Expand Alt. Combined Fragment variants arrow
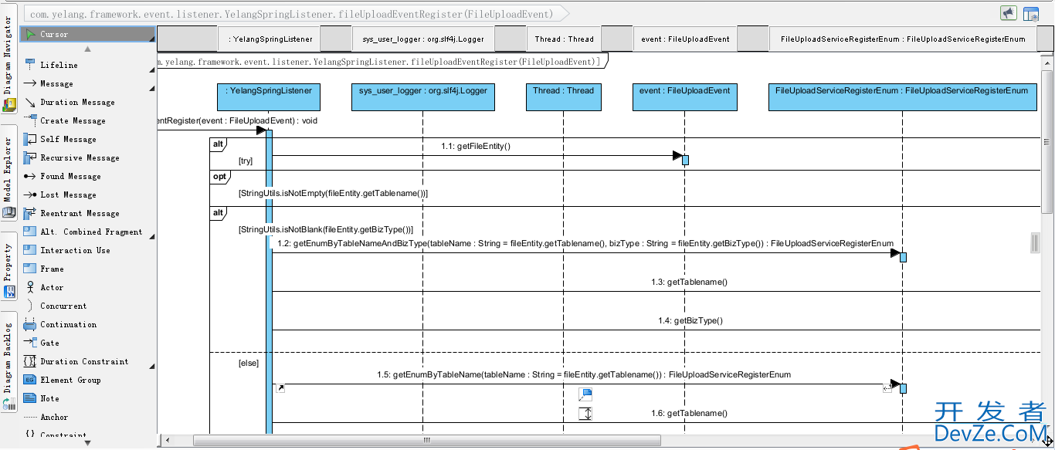 pyautogui.click(x=152, y=236)
